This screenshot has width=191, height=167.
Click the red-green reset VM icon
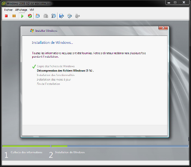[x=30, y=16]
